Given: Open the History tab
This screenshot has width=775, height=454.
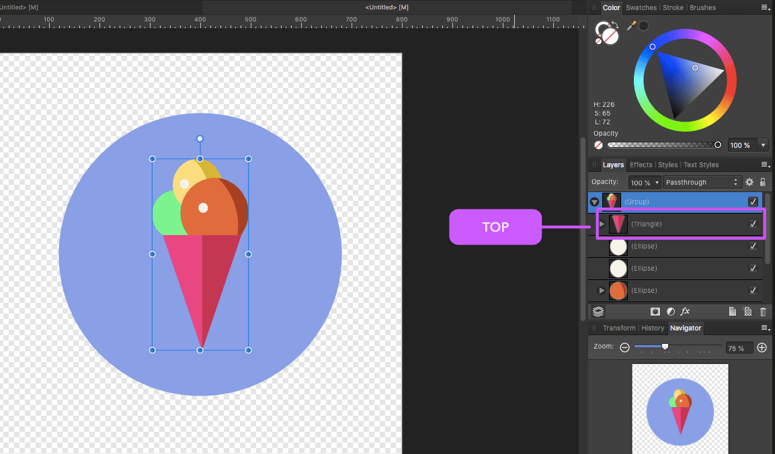Looking at the screenshot, I should tap(652, 328).
